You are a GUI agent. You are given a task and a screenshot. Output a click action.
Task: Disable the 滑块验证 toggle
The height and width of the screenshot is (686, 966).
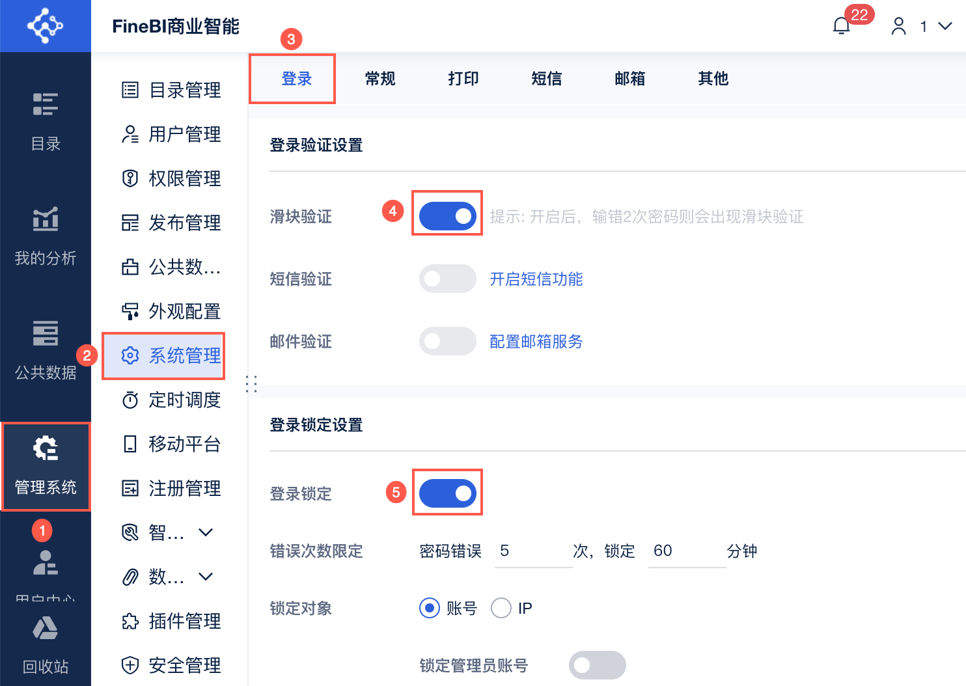coord(448,216)
